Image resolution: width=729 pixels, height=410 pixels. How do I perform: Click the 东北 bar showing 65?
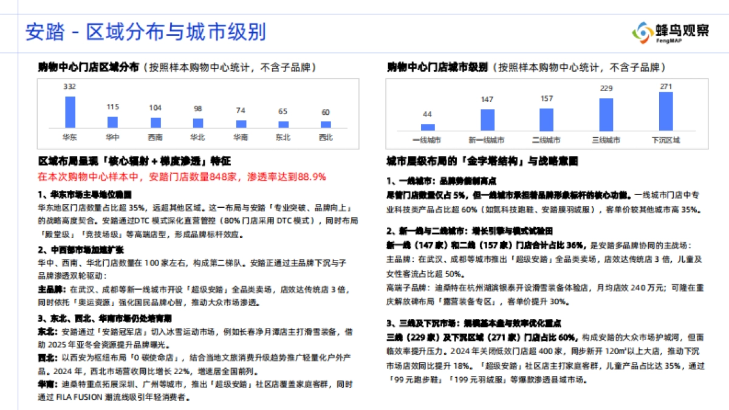(283, 126)
